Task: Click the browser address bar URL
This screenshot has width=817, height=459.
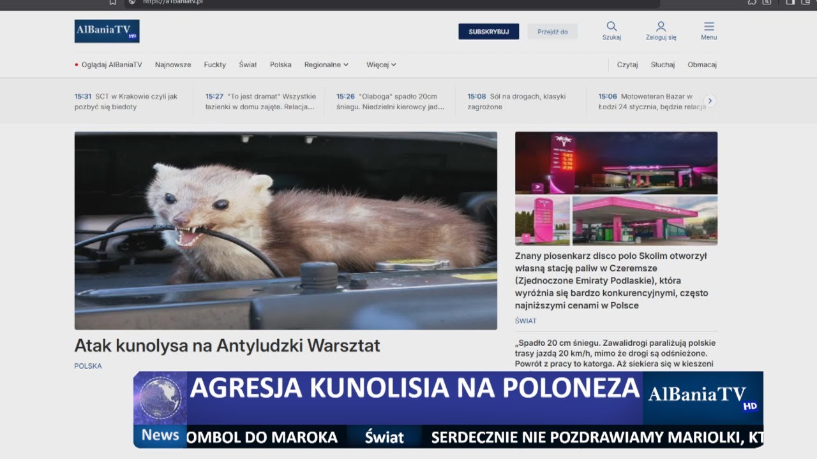Action: pyautogui.click(x=174, y=2)
